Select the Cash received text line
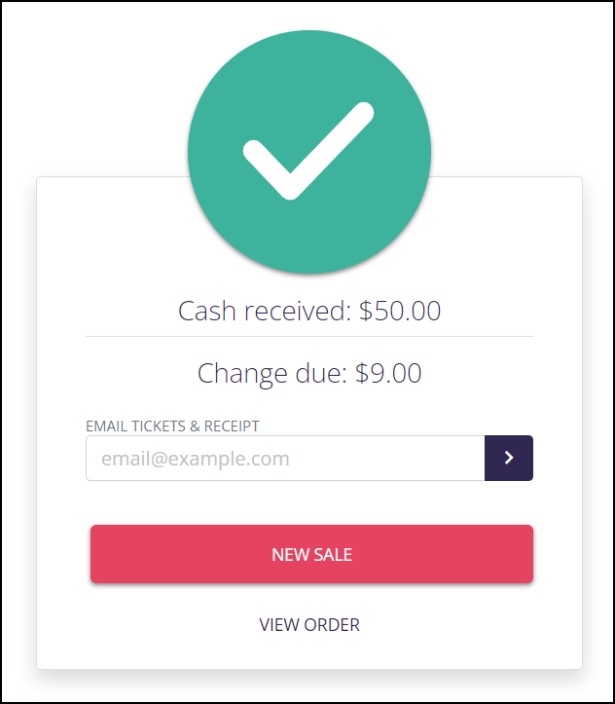This screenshot has height=704, width=615. point(309,311)
